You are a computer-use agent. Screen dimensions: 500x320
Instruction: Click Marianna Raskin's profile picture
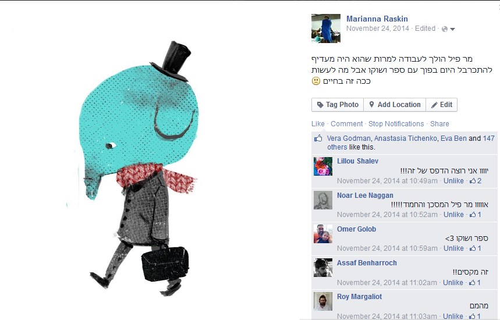coord(325,28)
